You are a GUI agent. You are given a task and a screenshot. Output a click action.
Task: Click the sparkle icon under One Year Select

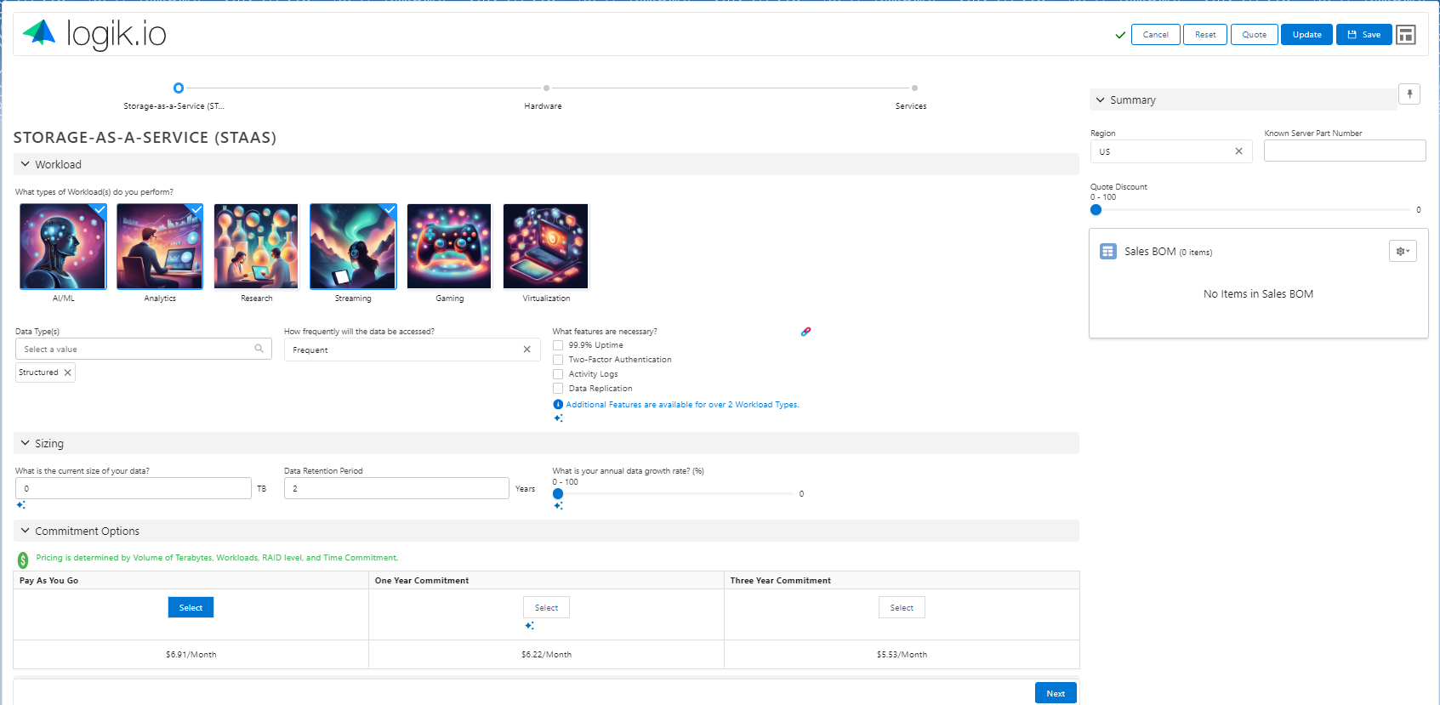pyautogui.click(x=529, y=626)
